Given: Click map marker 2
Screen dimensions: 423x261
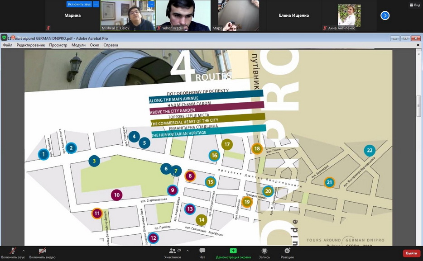Looking at the screenshot, I should point(71,148).
